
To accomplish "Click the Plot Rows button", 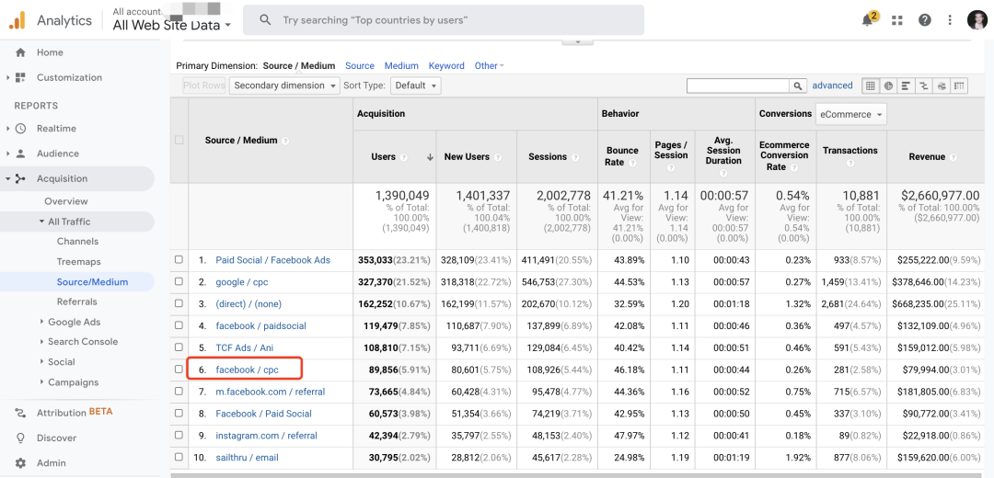I will pyautogui.click(x=204, y=85).
